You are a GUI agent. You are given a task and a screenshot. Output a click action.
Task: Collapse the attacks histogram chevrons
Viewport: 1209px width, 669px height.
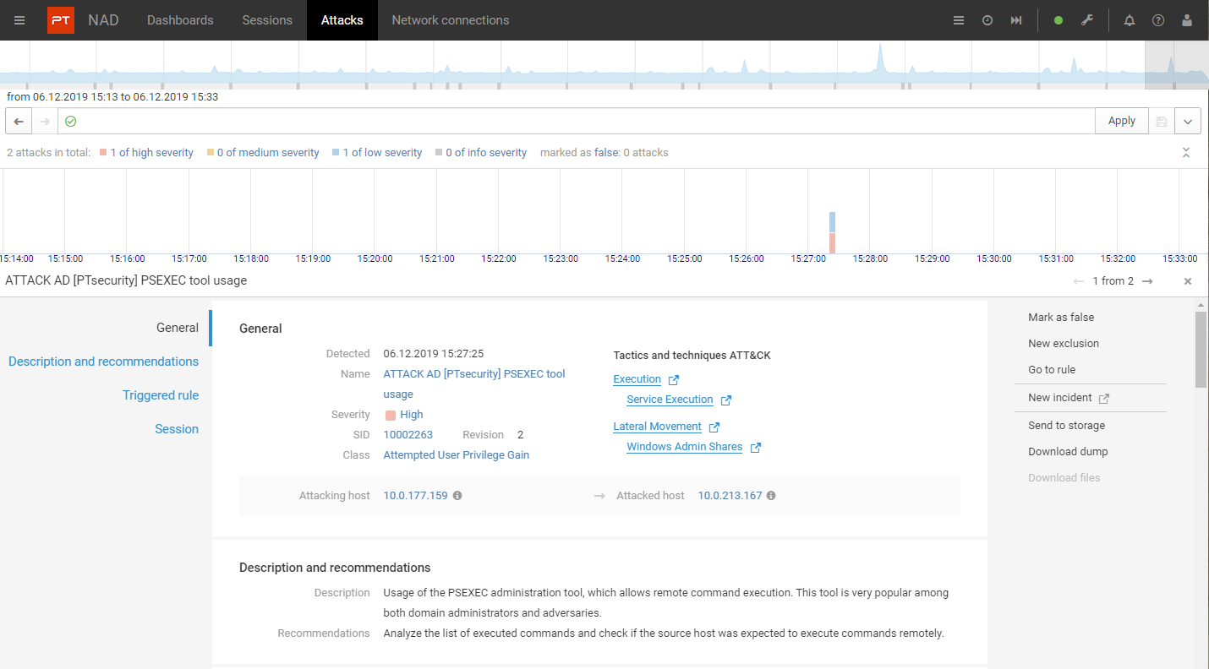[x=1186, y=153]
